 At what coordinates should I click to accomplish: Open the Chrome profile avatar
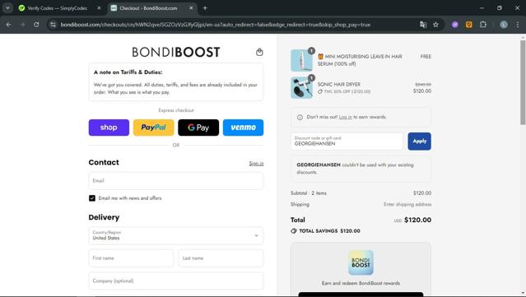point(504,25)
